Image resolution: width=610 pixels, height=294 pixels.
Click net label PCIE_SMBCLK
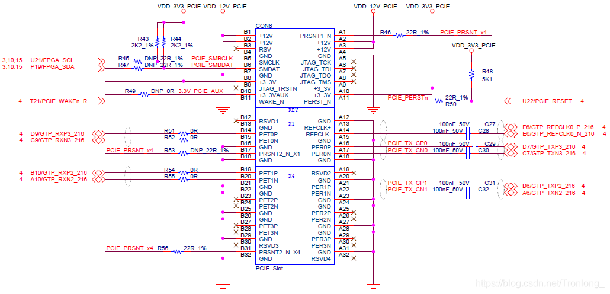[212, 59]
